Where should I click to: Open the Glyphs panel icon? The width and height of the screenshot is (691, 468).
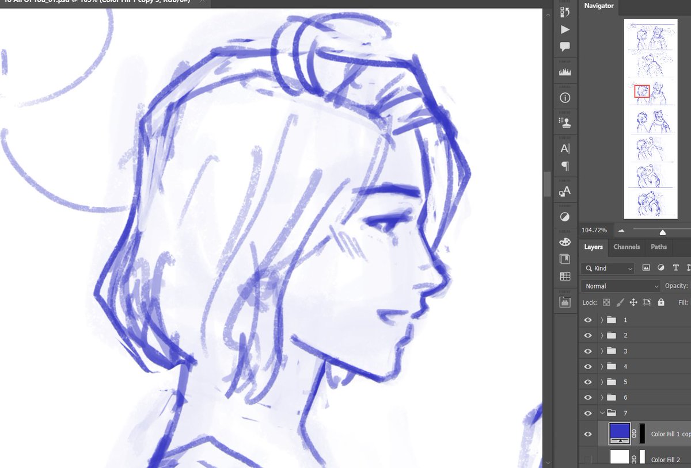pyautogui.click(x=565, y=191)
